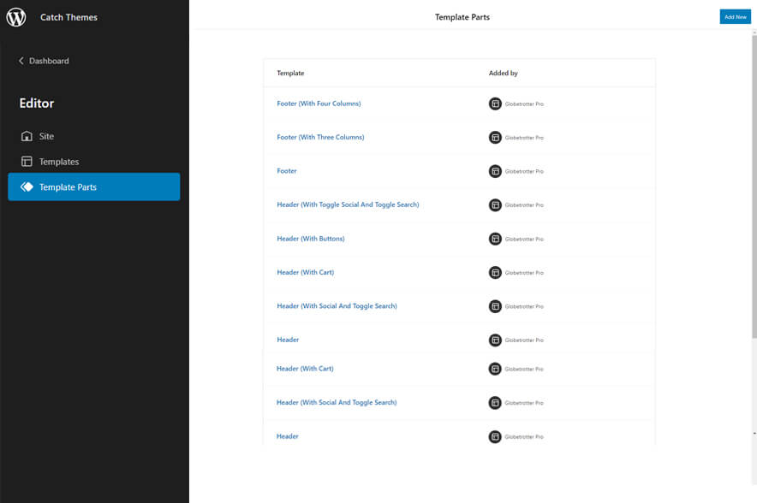The image size is (757, 503).
Task: Select the Site icon in the Editor sidebar
Action: coord(28,135)
